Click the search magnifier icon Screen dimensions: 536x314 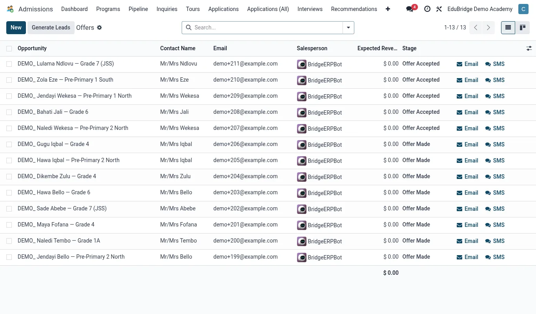pos(189,27)
